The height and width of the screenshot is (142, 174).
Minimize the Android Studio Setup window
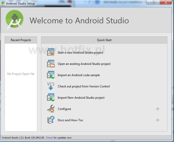(150, 2)
